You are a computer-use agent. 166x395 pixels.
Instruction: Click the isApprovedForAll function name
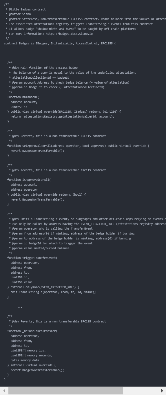pos(36,180)
